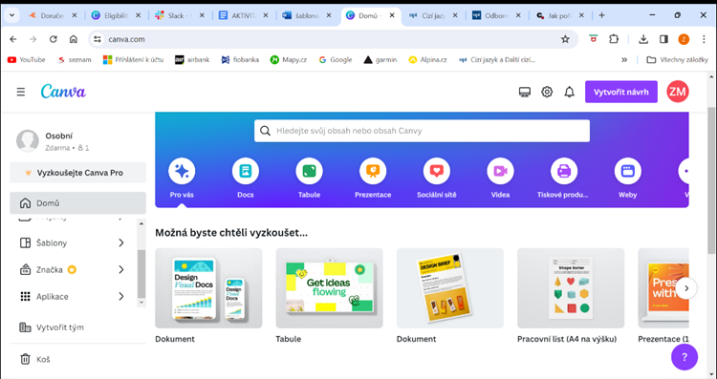Click the Vytvořit návrh button
The image size is (717, 379).
point(621,92)
